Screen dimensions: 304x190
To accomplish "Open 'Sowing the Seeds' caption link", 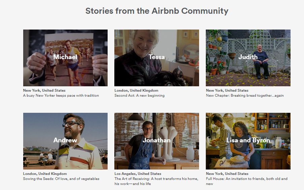I will (61, 179).
